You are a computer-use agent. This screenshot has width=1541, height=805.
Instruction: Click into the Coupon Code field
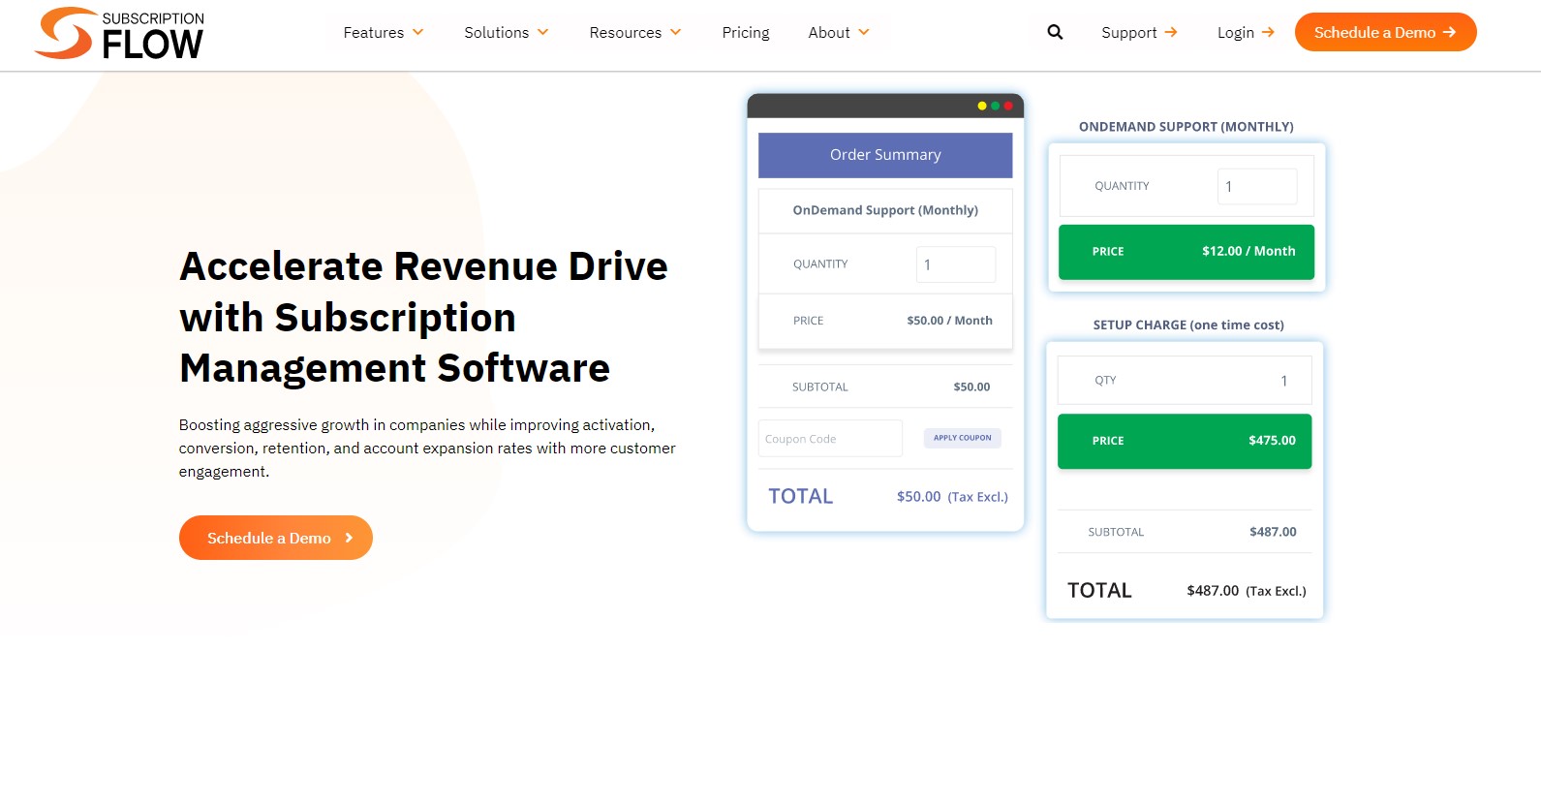click(x=830, y=439)
